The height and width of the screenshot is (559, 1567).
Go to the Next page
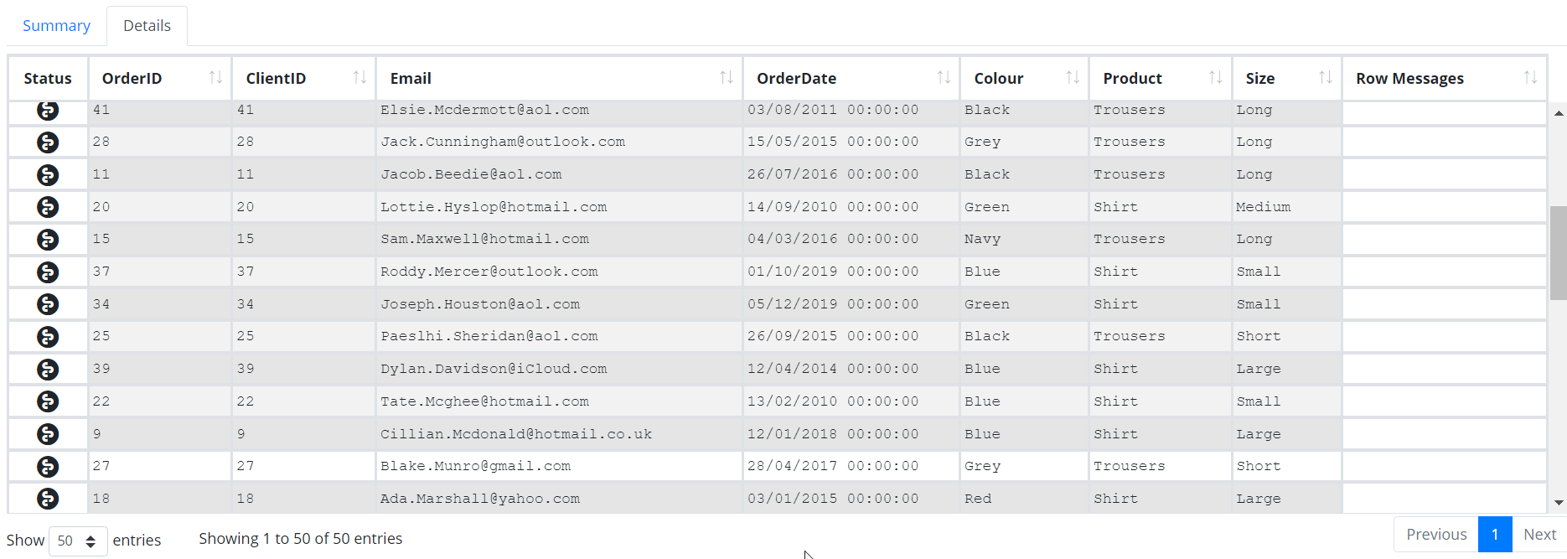click(1539, 535)
